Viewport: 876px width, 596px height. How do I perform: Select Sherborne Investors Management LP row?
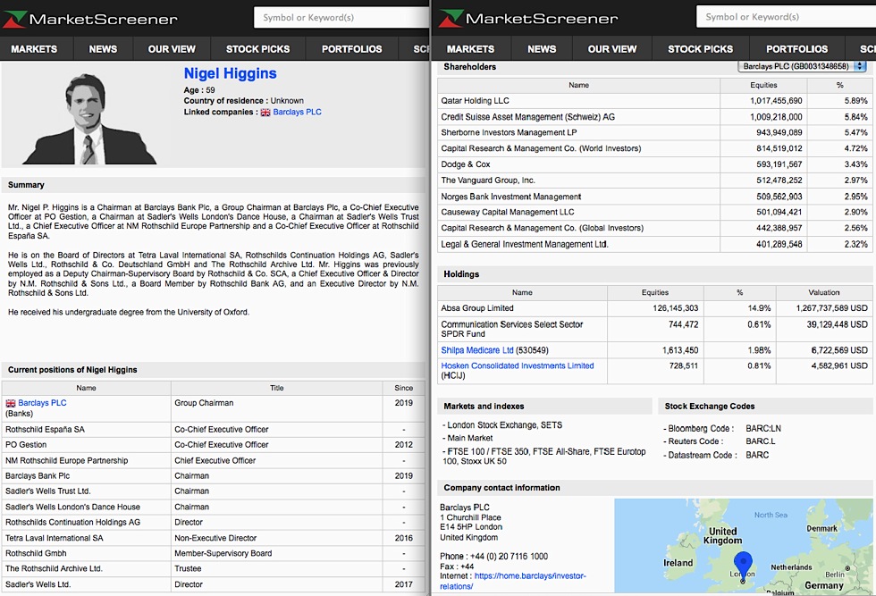[653, 133]
